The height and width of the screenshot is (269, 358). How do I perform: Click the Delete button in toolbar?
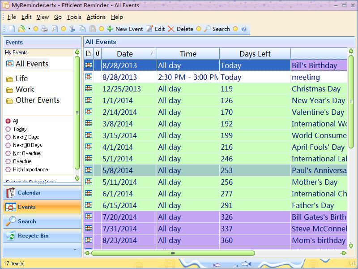[181, 29]
